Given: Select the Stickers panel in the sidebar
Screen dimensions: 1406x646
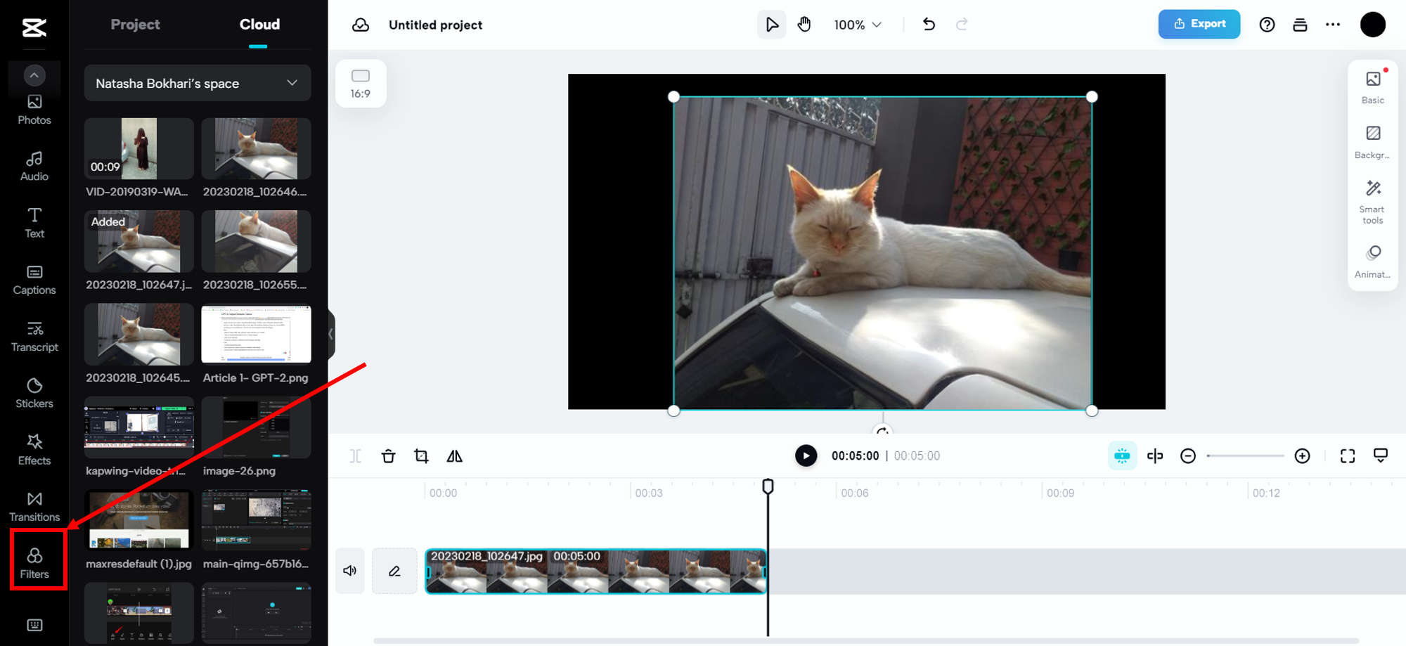Looking at the screenshot, I should point(34,393).
